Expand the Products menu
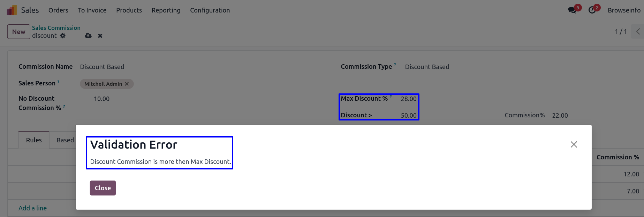The image size is (644, 217). (x=129, y=10)
